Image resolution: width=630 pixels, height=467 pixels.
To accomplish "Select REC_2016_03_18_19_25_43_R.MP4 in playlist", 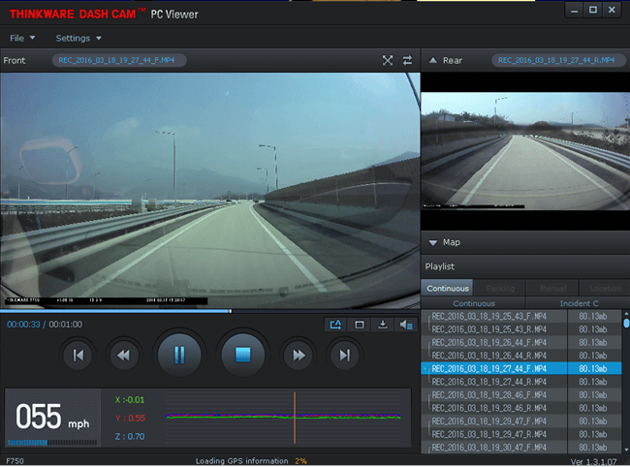I will point(520,329).
